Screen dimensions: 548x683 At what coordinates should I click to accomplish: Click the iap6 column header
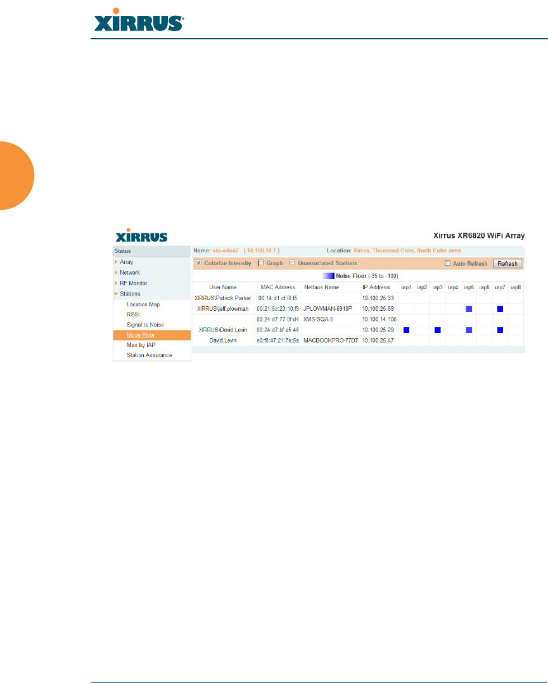point(485,287)
